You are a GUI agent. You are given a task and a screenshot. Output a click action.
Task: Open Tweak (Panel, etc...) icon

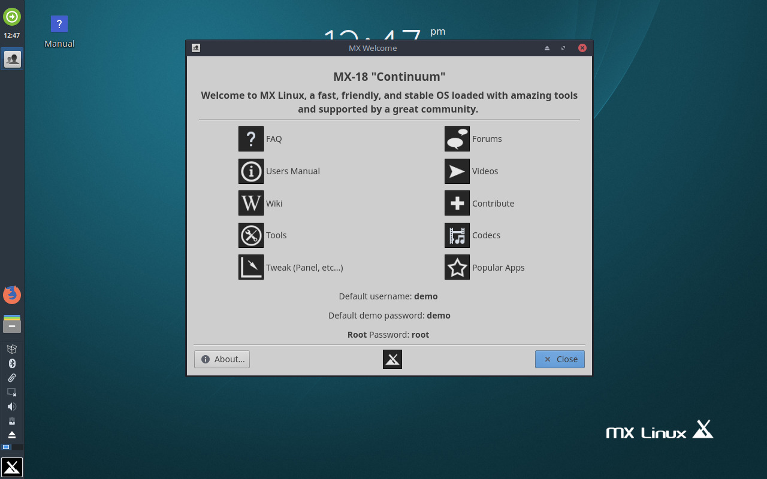point(251,267)
